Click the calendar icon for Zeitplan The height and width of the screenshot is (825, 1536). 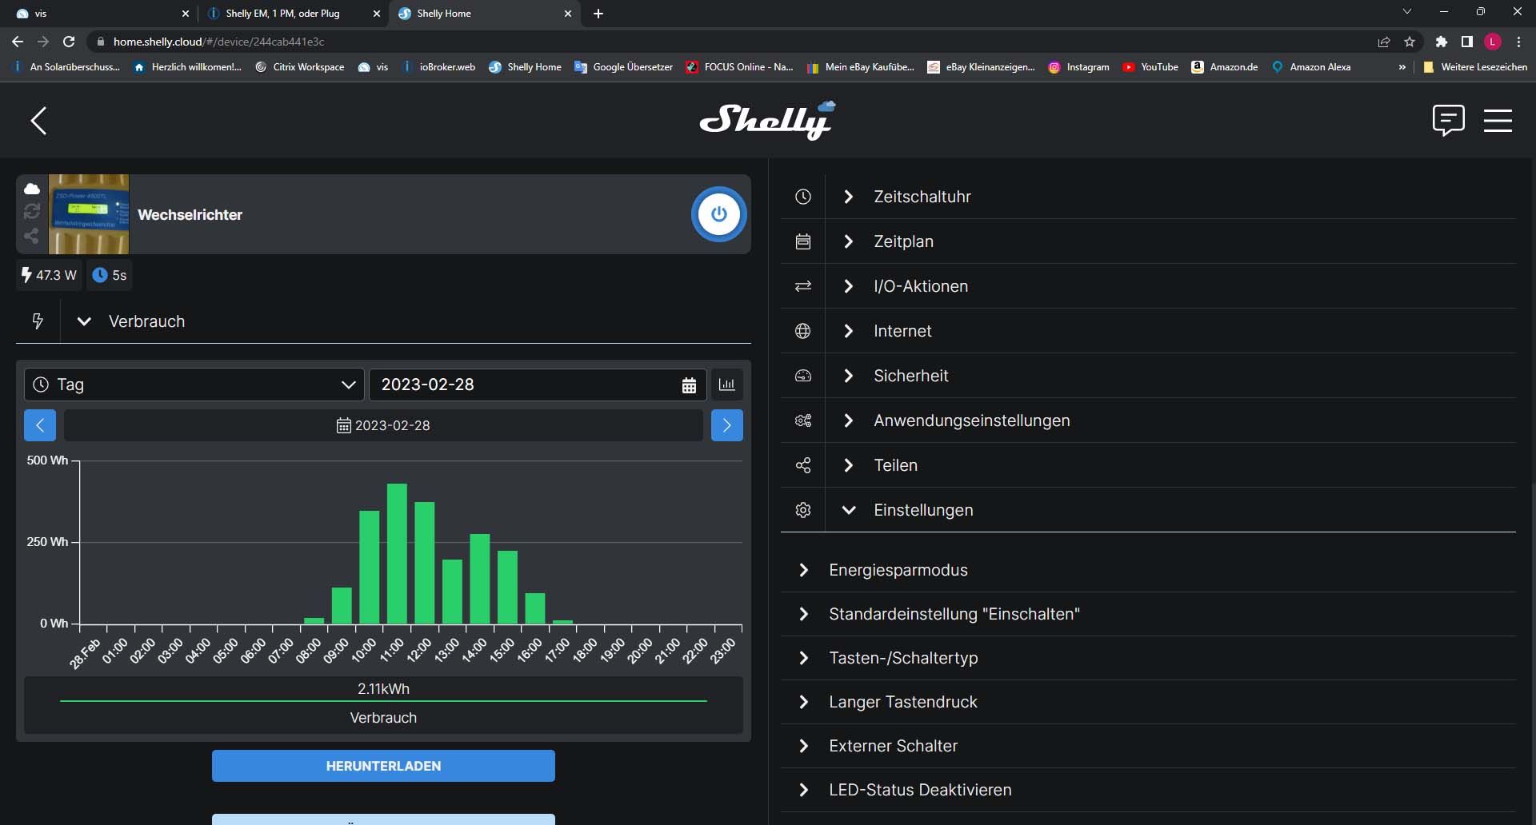click(x=803, y=241)
